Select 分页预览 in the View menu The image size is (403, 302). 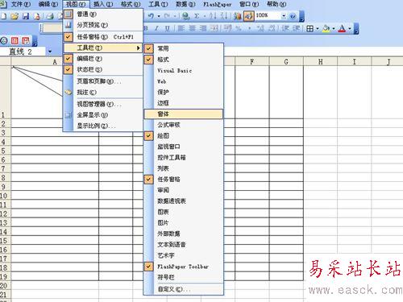coord(102,25)
